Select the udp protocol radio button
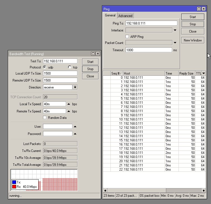211x204 pixels. coord(45,67)
